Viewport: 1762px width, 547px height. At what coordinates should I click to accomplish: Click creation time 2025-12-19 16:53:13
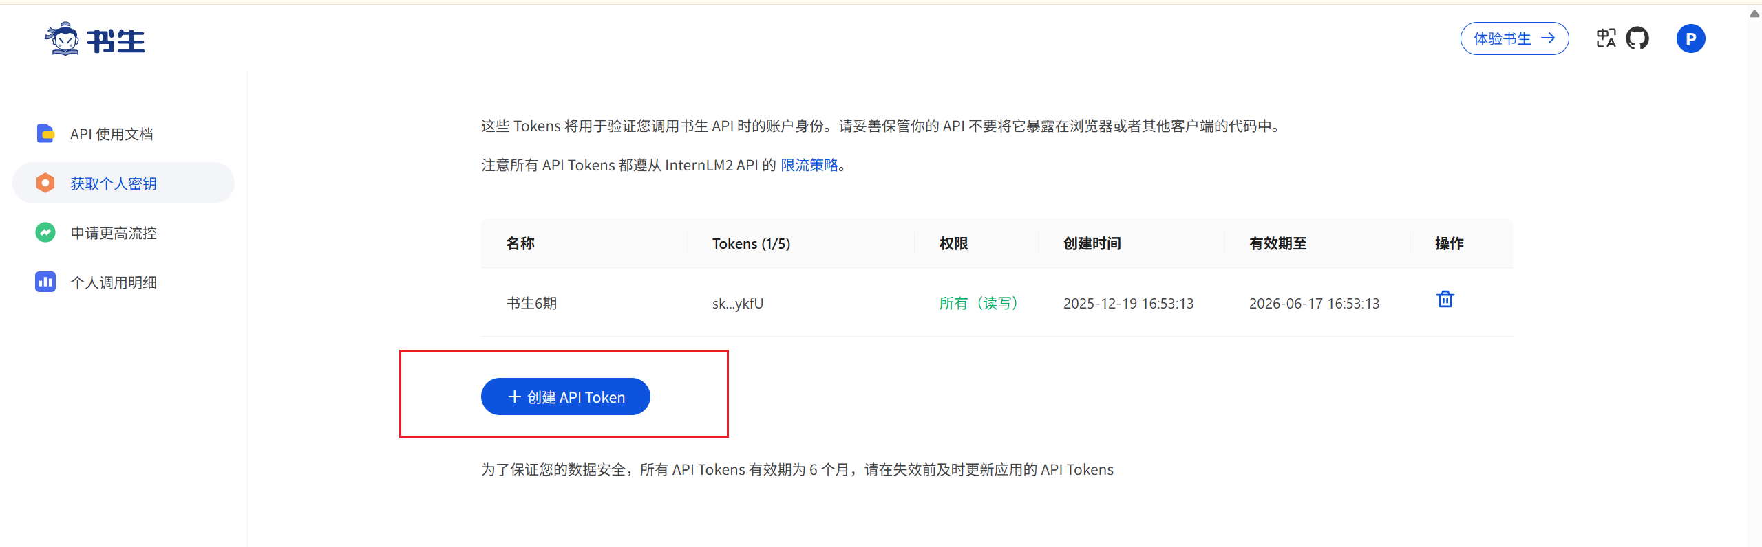1128,303
